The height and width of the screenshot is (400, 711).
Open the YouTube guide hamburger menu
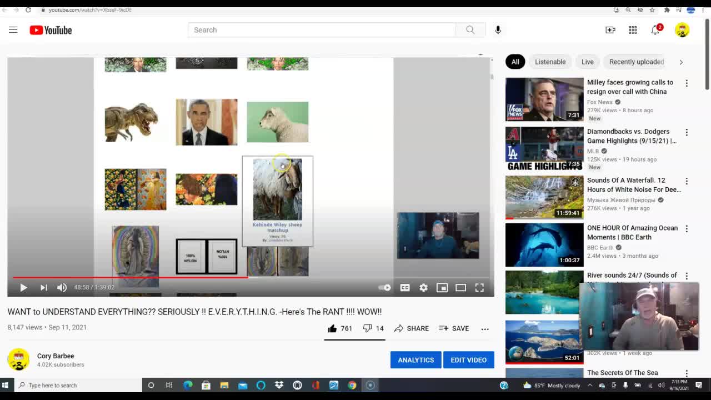(x=13, y=30)
